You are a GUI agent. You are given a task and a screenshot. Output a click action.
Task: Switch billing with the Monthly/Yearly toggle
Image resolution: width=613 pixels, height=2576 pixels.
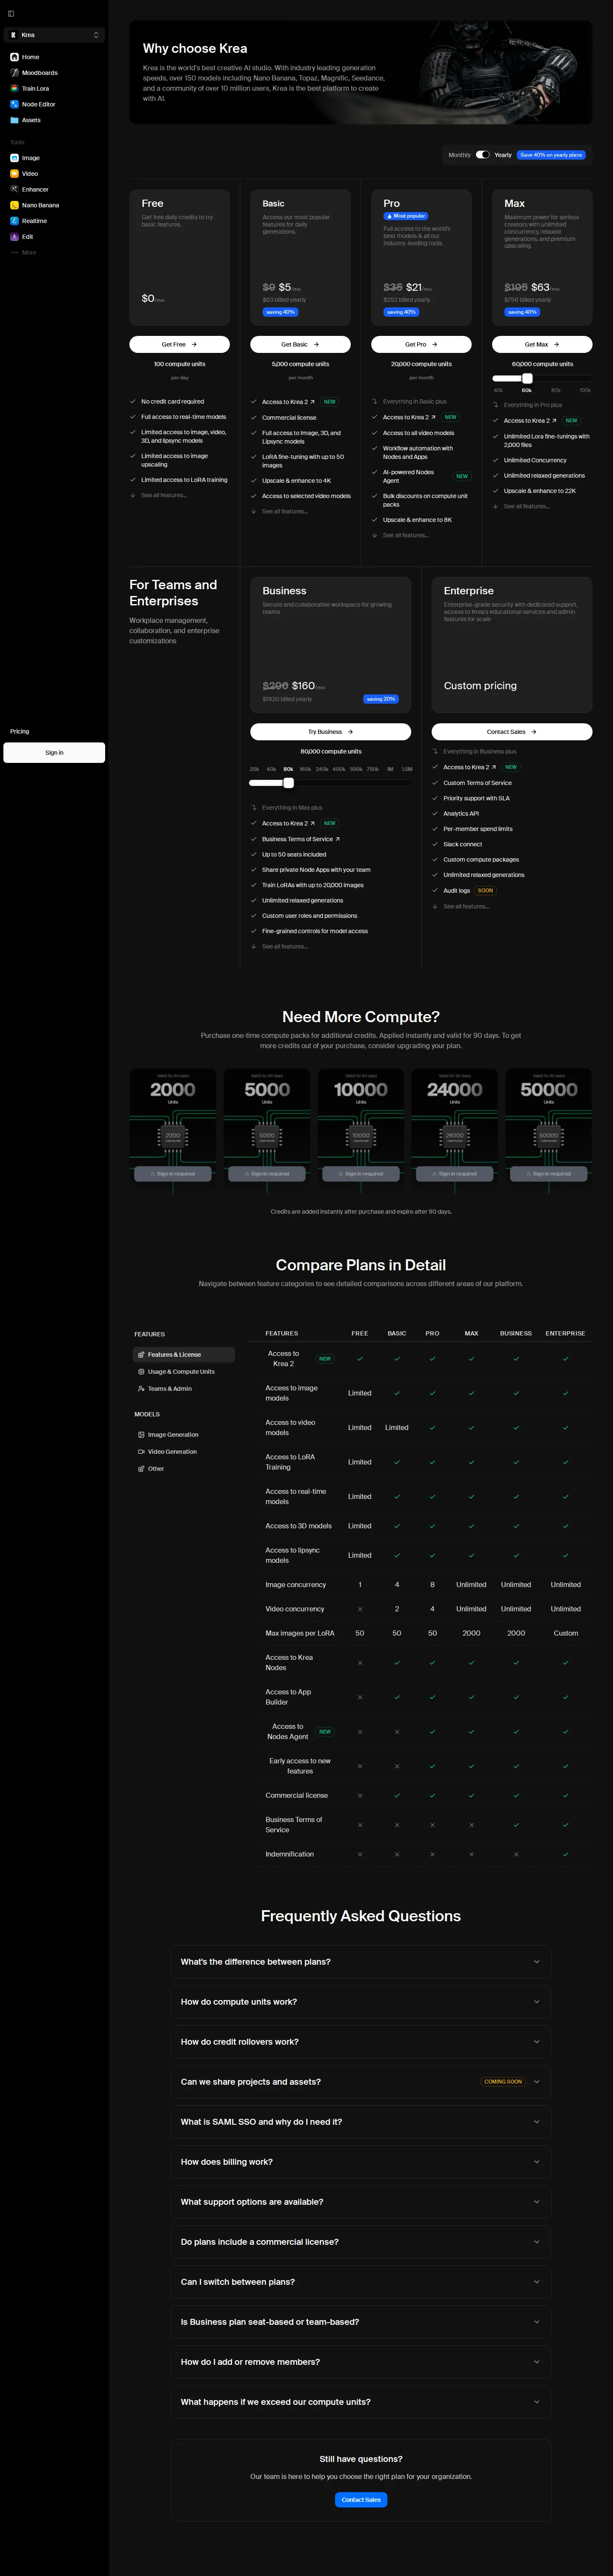coord(483,155)
